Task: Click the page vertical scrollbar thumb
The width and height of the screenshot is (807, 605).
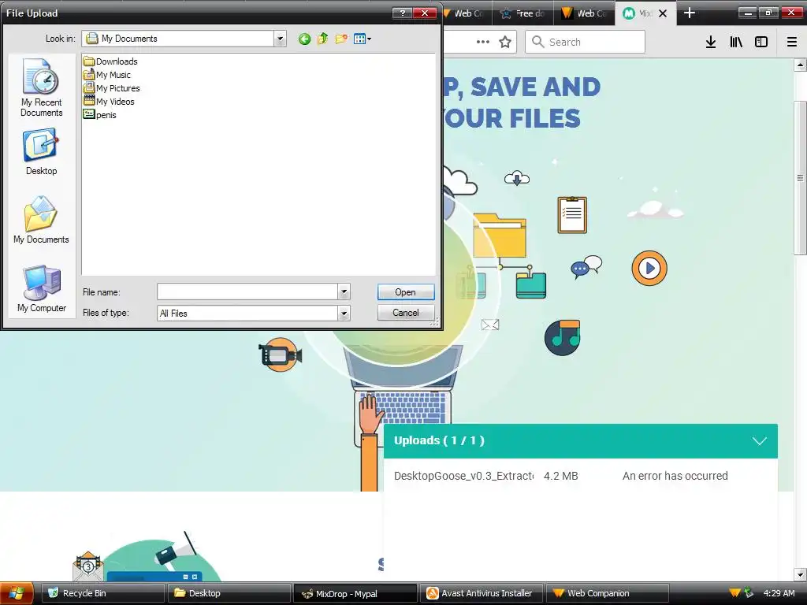Action: click(800, 177)
